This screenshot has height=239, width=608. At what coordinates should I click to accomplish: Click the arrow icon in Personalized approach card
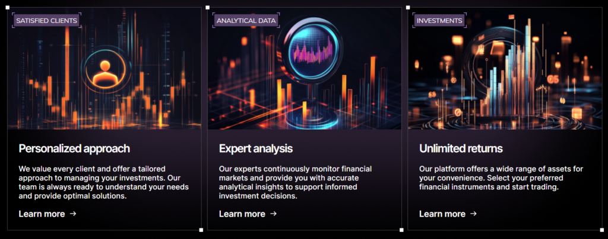tap(73, 214)
